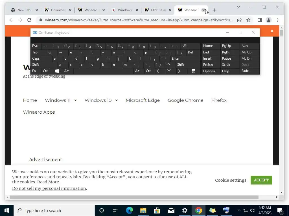Toggle Fade on On-Screen Keyboard

pyautogui.click(x=249, y=71)
